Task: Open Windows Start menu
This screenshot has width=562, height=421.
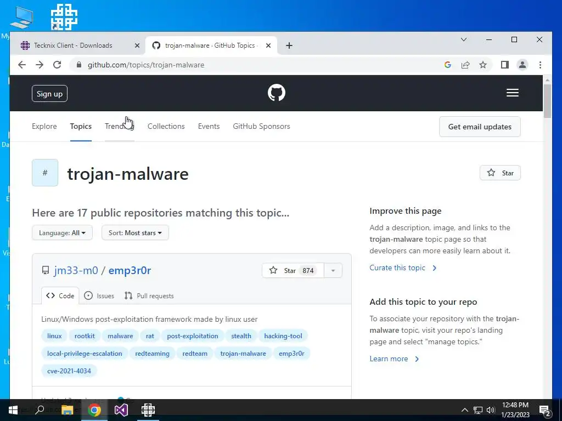Action: click(13, 410)
